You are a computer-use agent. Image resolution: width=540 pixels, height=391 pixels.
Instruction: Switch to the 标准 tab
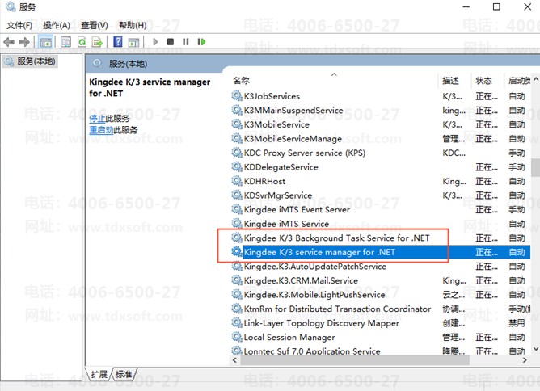click(124, 374)
